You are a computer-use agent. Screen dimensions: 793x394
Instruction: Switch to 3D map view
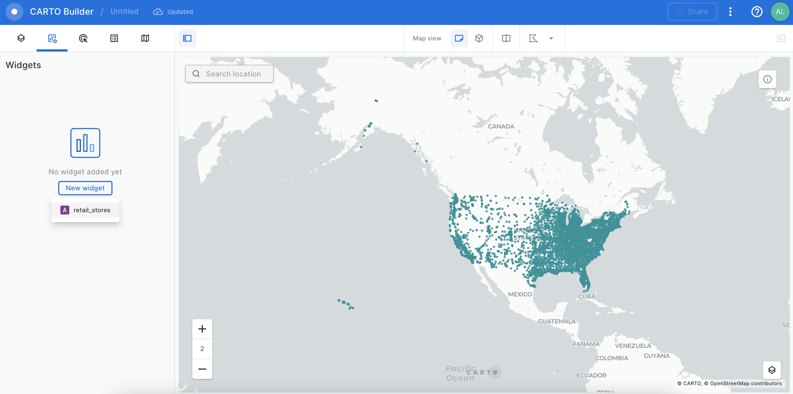pos(479,38)
